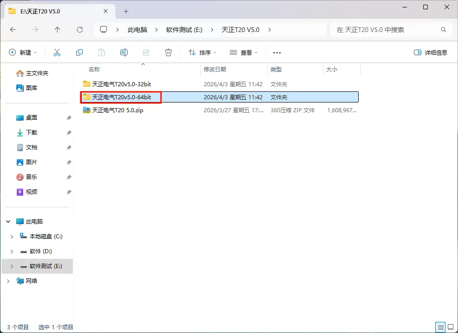Screen dimensions: 458x333
Task: Select the 天正电气T20 5.0.zip file name
Action: 118,110
